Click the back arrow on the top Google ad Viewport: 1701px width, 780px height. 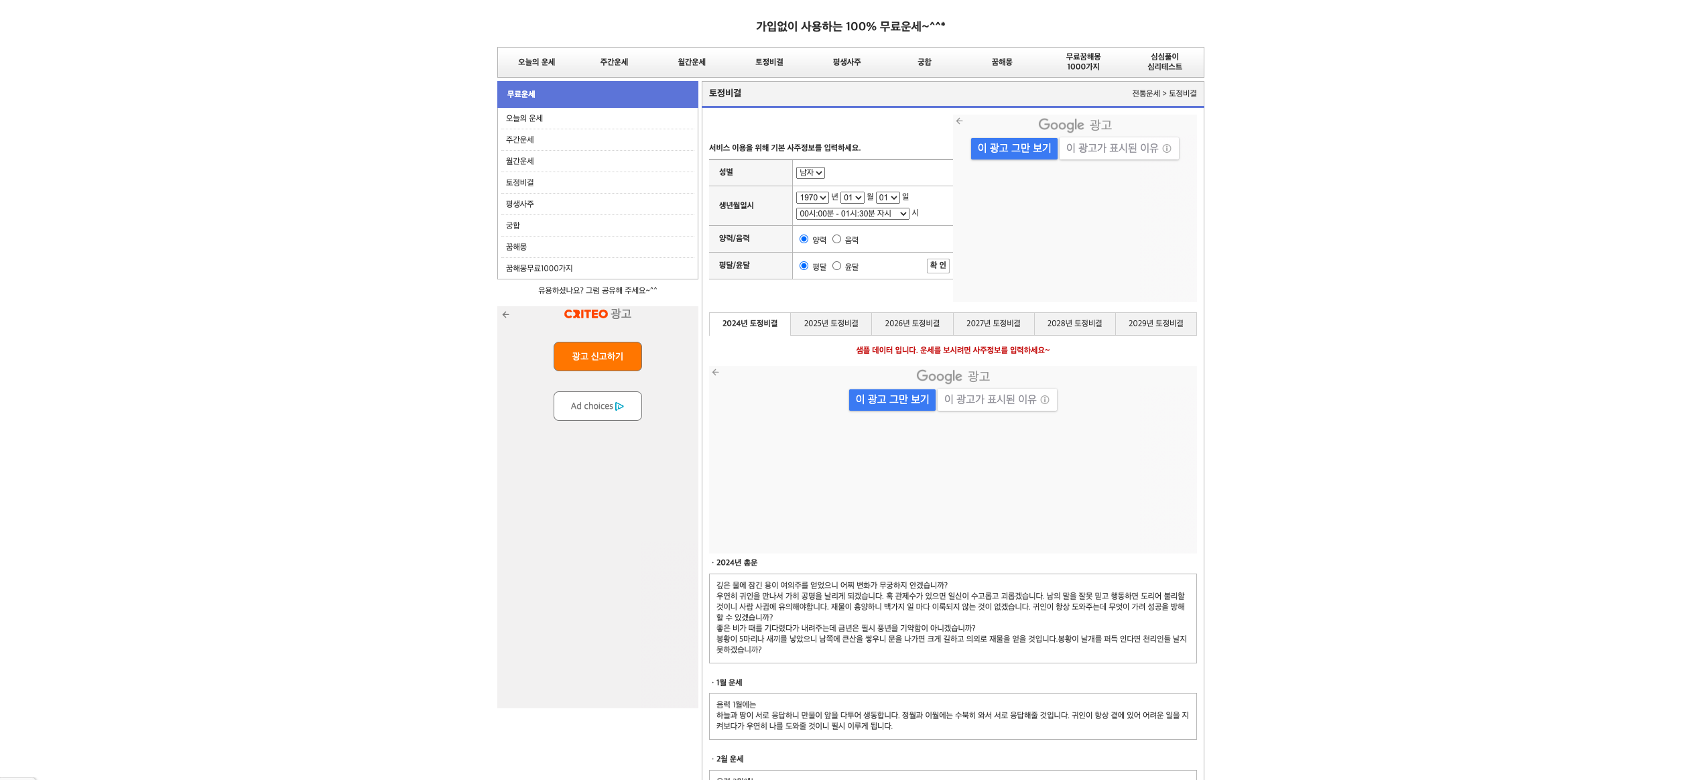coord(960,121)
